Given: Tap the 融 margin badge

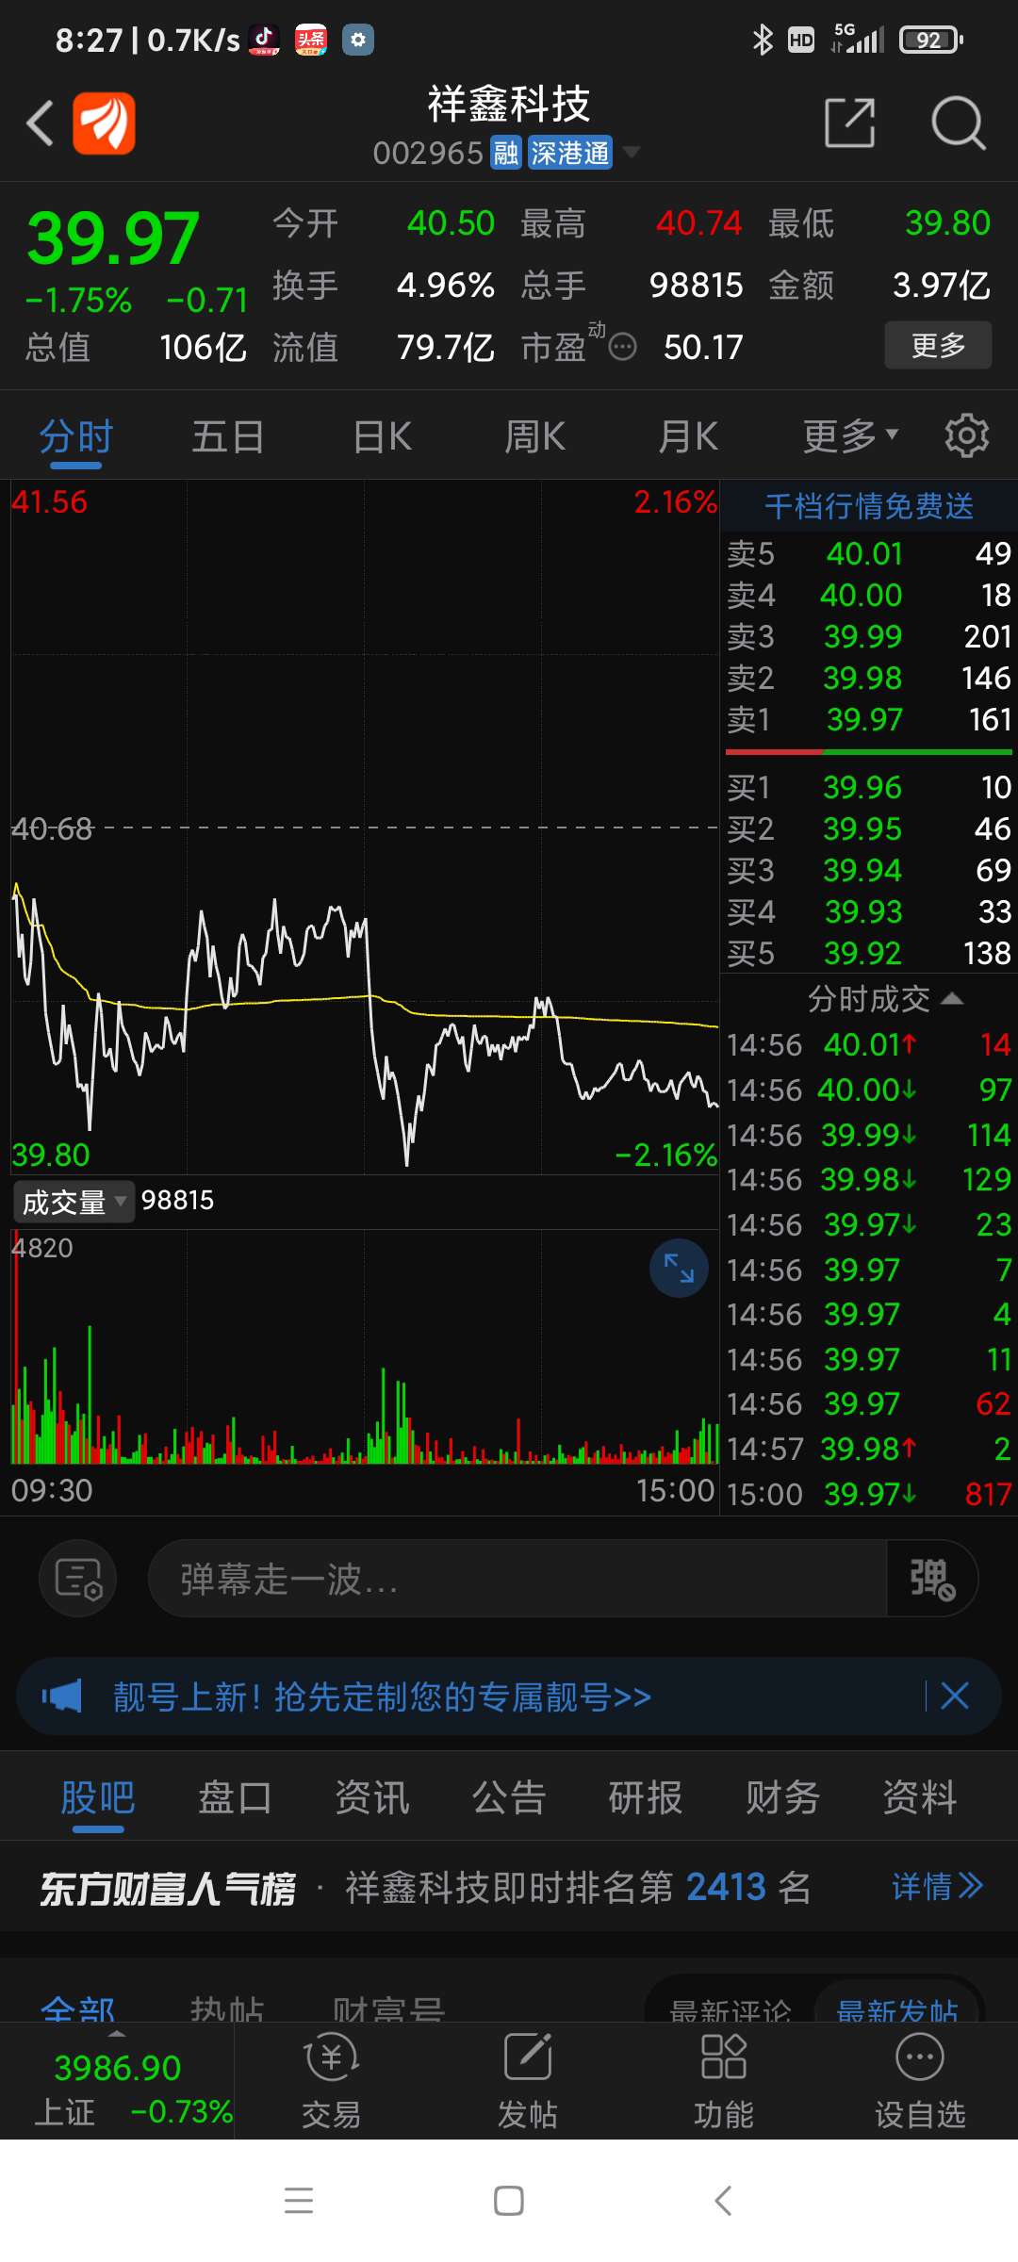Looking at the screenshot, I should tap(506, 153).
